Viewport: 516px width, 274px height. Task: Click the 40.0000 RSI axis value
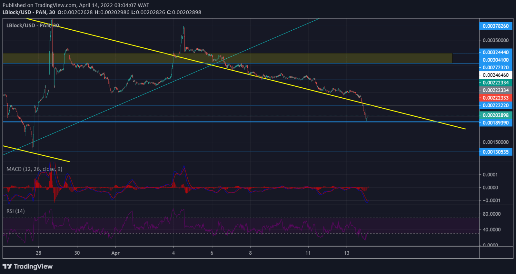[x=491, y=230]
